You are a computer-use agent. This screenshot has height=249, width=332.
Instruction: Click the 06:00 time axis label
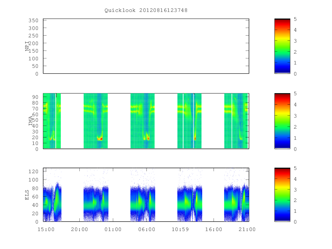(147, 229)
